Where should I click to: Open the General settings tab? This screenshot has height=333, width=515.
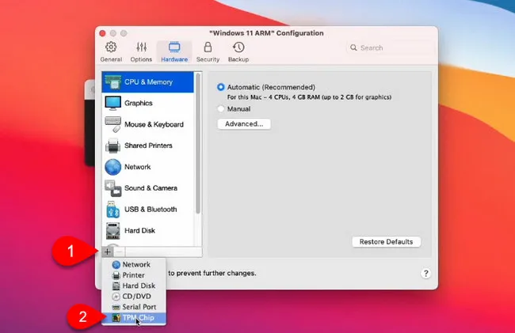coord(111,51)
